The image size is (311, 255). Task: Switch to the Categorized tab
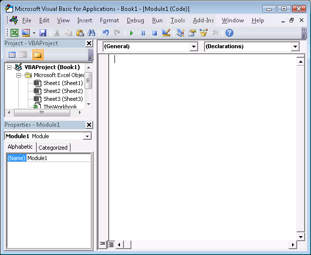(x=53, y=148)
